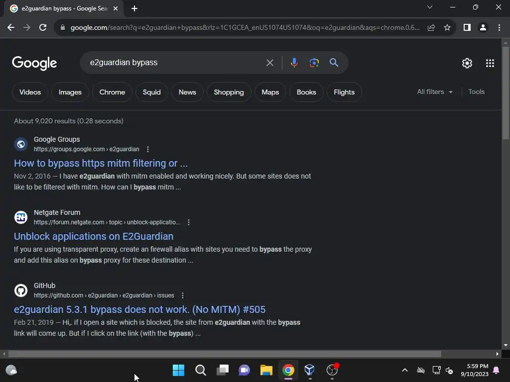Open Google quick settings gear
This screenshot has width=510, height=382.
tap(467, 63)
